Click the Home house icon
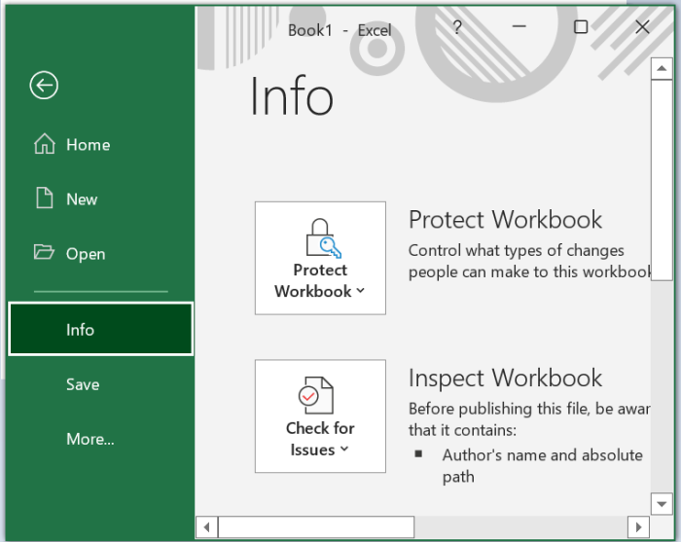681x542 pixels. (x=45, y=144)
